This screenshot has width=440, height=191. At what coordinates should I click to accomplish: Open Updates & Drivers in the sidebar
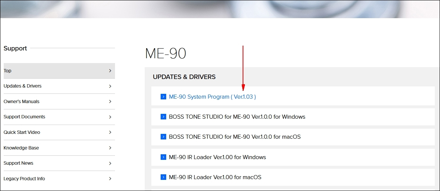point(59,86)
